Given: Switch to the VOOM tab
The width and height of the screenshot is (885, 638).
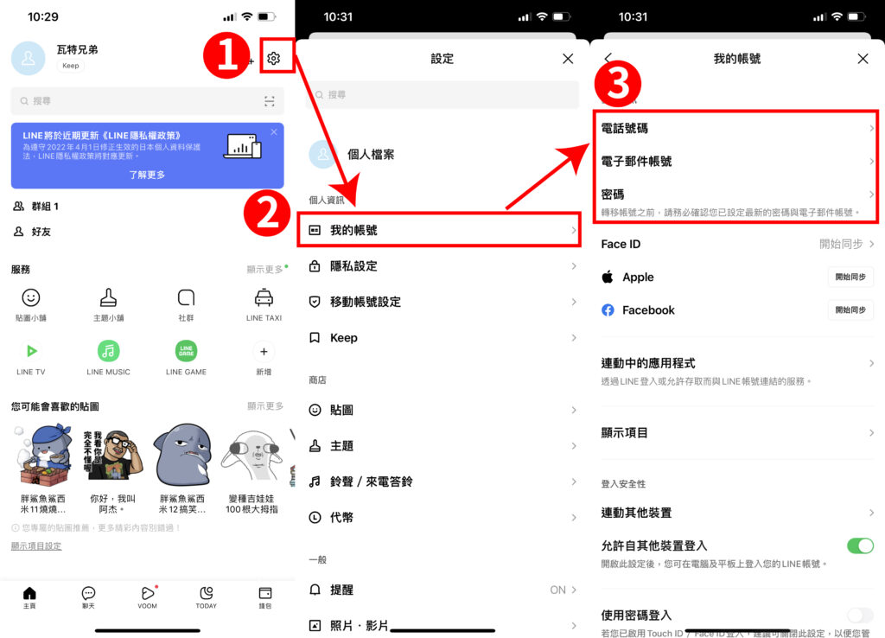Looking at the screenshot, I should pyautogui.click(x=147, y=597).
